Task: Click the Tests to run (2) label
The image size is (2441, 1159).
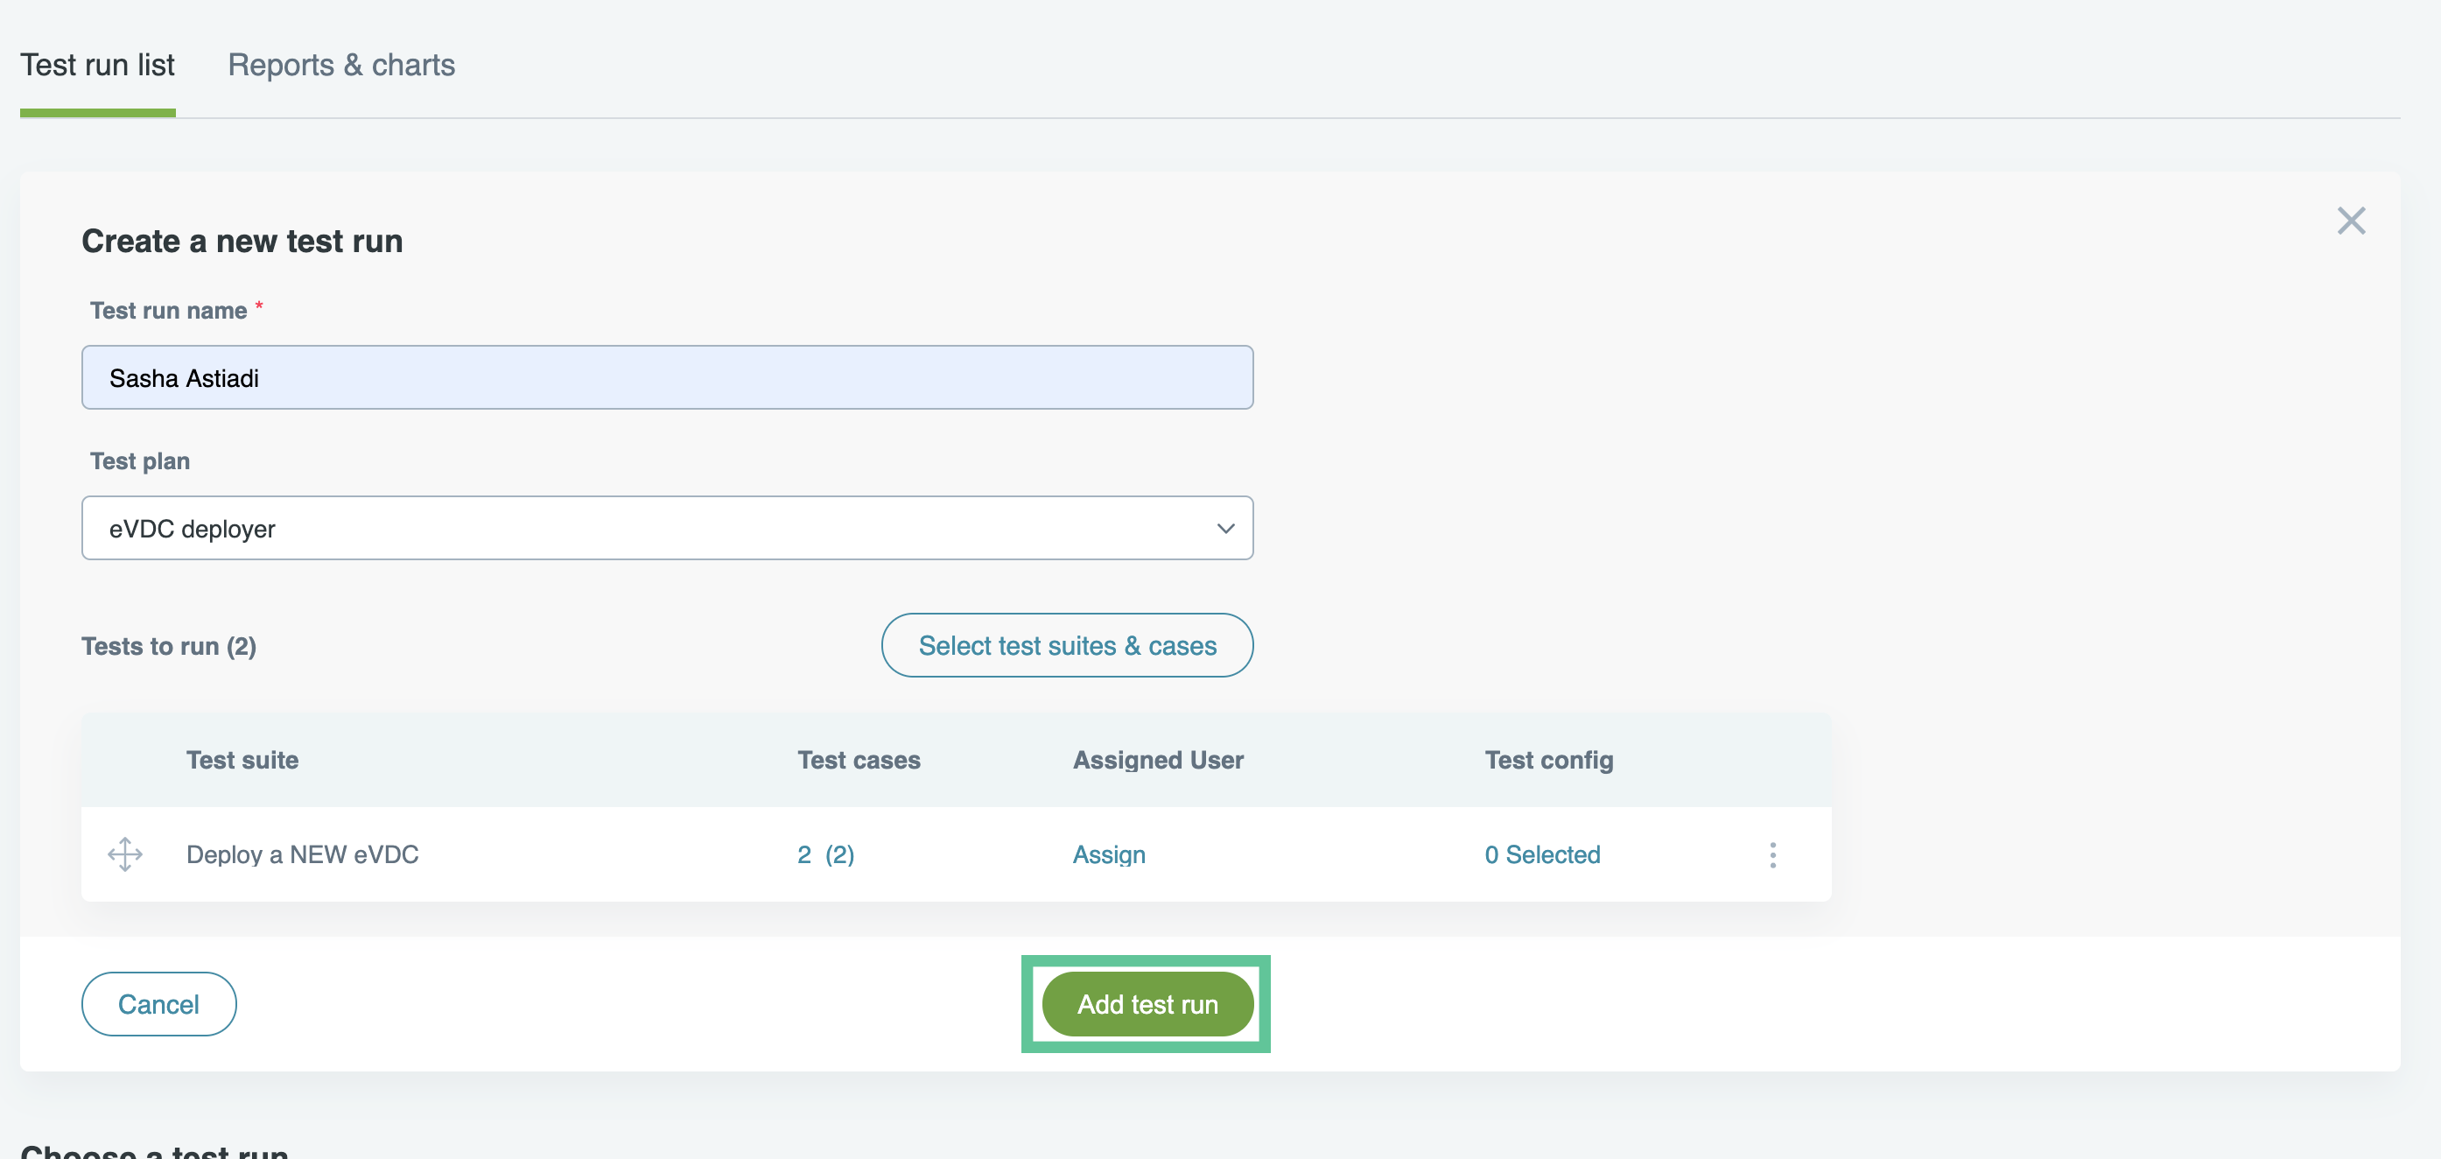Action: pyautogui.click(x=169, y=646)
